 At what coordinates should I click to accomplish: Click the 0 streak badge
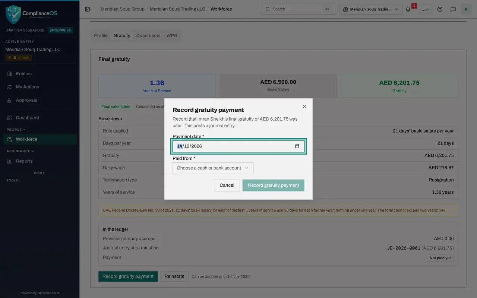[x=18, y=58]
